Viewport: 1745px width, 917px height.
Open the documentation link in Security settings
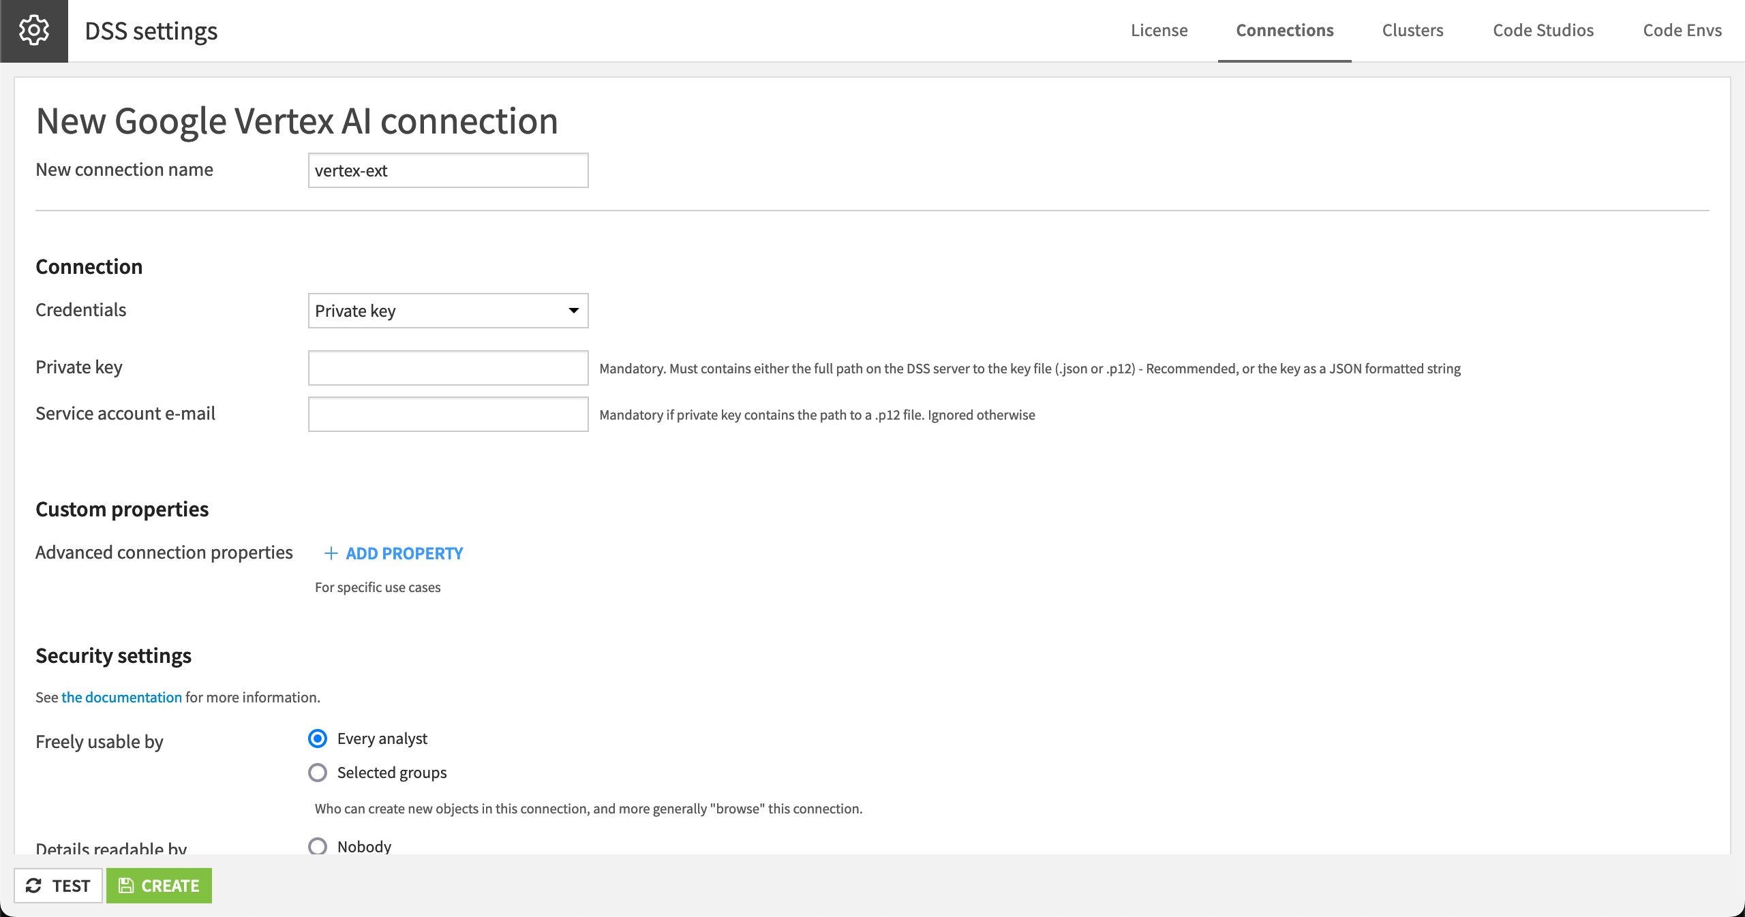coord(121,697)
